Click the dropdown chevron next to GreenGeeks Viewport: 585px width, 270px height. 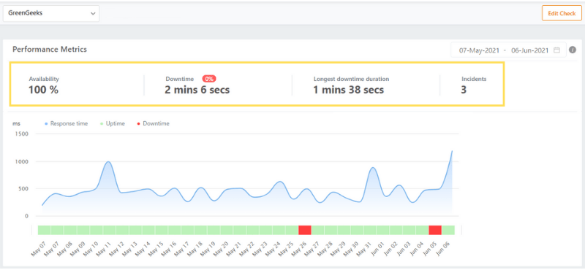click(x=93, y=13)
